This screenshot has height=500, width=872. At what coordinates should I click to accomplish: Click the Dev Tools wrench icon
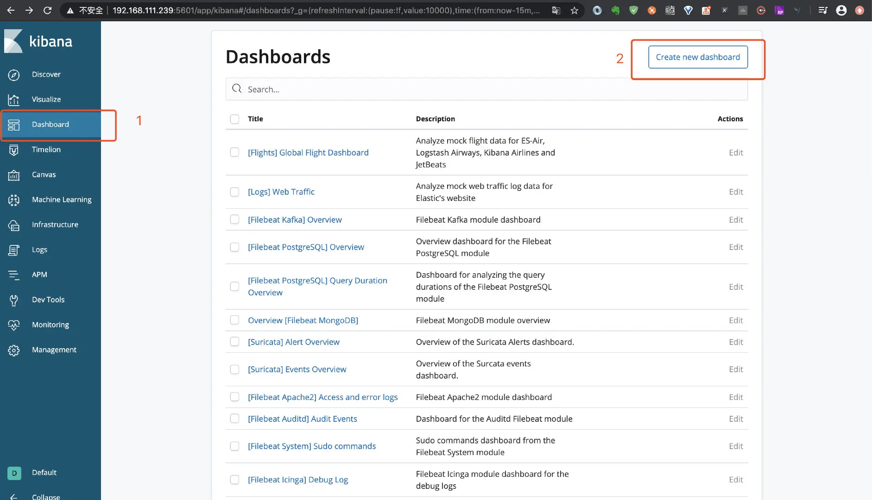tap(14, 300)
